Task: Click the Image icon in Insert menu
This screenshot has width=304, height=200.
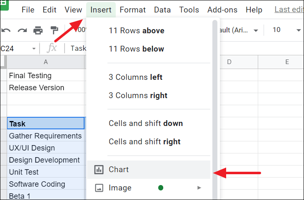Action: coord(99,188)
